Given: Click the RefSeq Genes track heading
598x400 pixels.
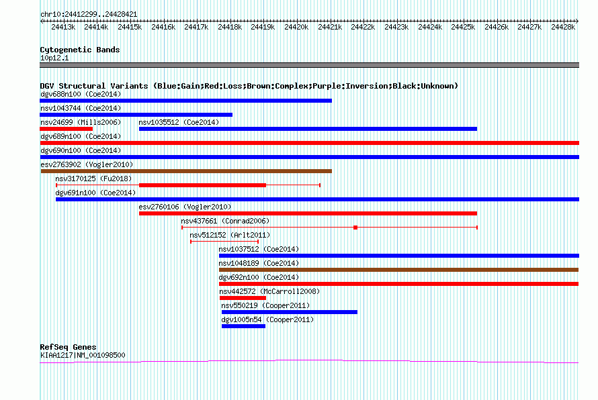Looking at the screenshot, I should (x=68, y=347).
